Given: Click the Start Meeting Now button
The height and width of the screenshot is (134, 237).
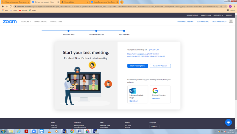Looking at the screenshot, I should tap(137, 66).
